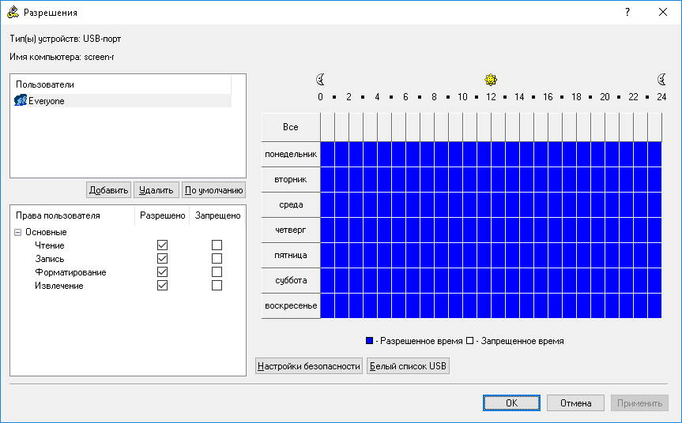The width and height of the screenshot is (682, 423).
Task: Toggle allowed Форматирование checkbox
Action: tap(163, 272)
